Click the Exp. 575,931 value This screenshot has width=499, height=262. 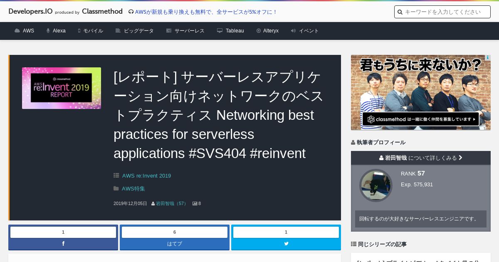417,184
